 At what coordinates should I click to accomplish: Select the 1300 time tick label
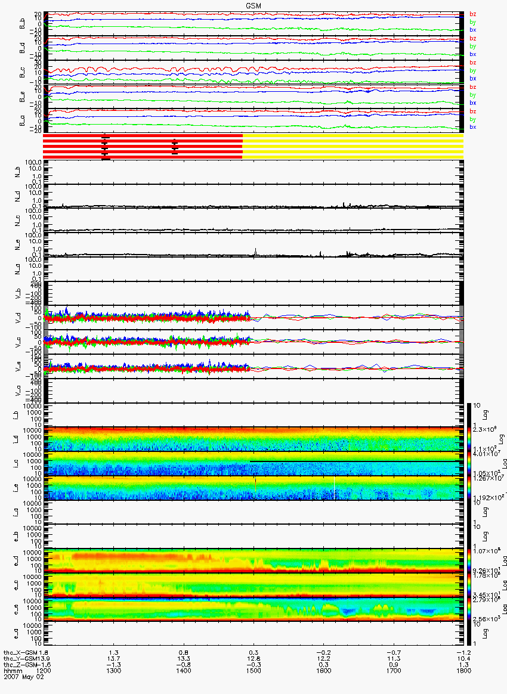[x=114, y=671]
